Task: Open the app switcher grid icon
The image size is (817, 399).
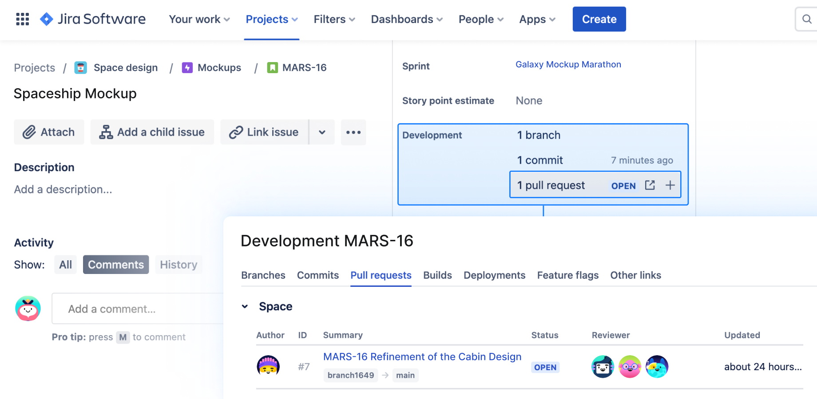Action: (x=22, y=19)
